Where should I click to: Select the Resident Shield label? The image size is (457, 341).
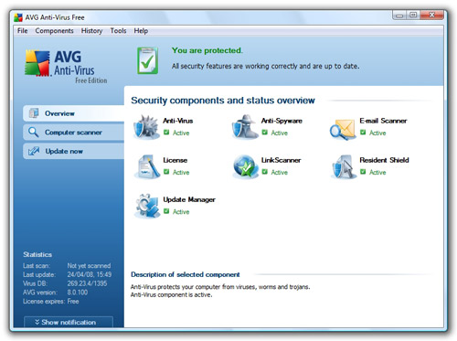(384, 160)
